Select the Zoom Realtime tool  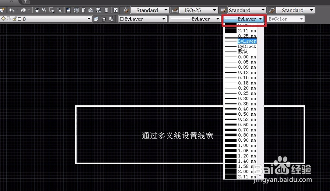[x=44, y=10]
